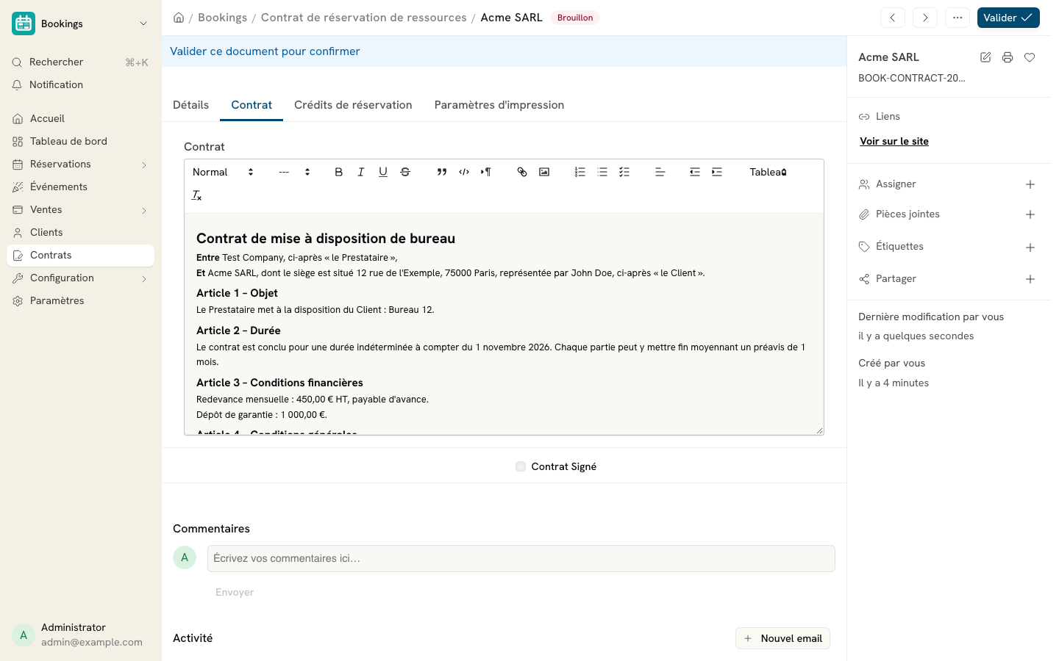The width and height of the screenshot is (1059, 661).
Task: Open the more options menu button
Action: (958, 18)
